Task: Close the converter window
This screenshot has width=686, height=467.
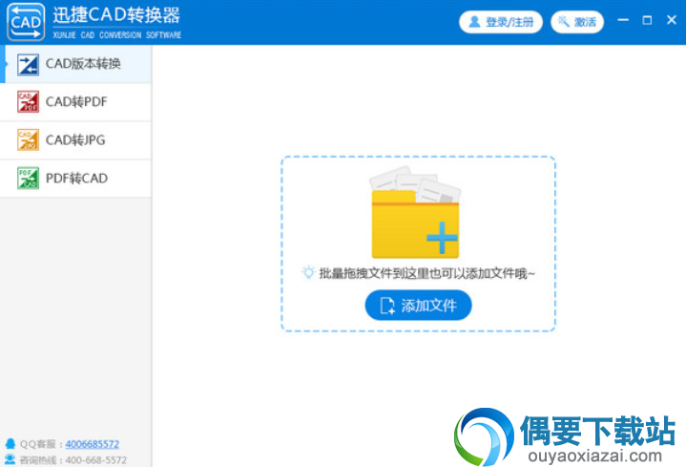Action: (x=672, y=20)
